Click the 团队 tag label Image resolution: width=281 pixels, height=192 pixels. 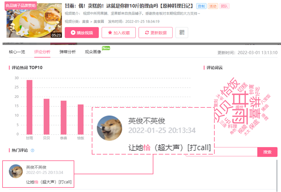224,6
